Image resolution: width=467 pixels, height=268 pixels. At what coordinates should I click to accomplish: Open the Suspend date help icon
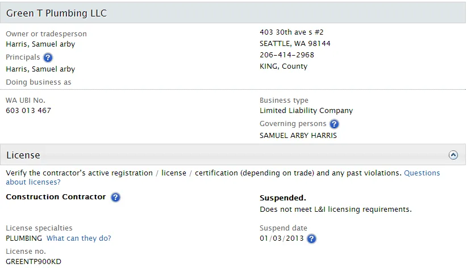pos(311,238)
